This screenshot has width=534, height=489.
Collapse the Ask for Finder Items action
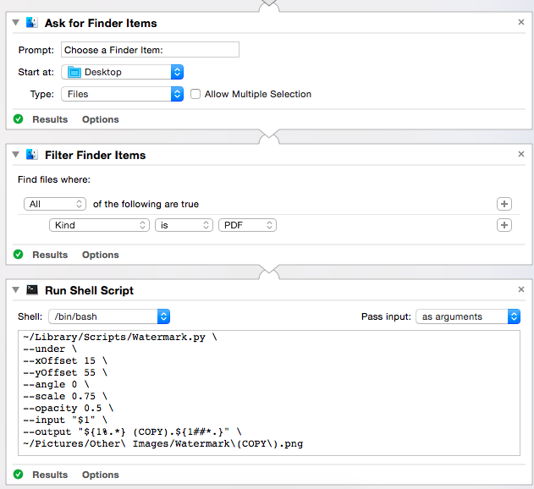coord(16,23)
